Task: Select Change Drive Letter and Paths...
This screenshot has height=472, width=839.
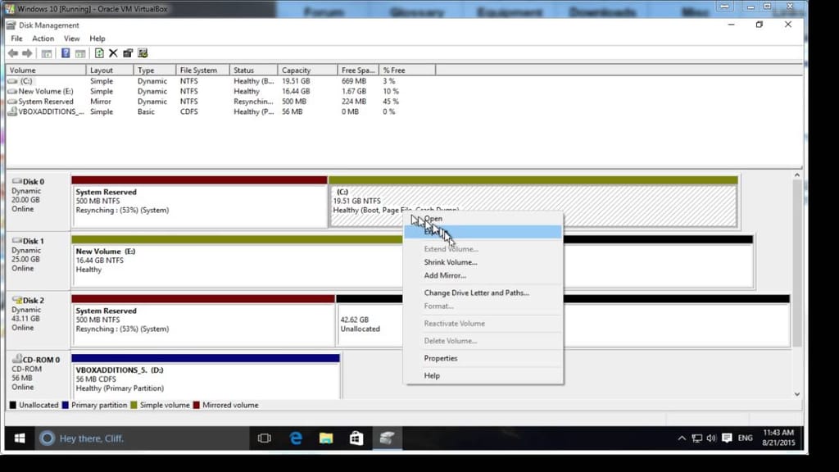Action: pos(483,293)
